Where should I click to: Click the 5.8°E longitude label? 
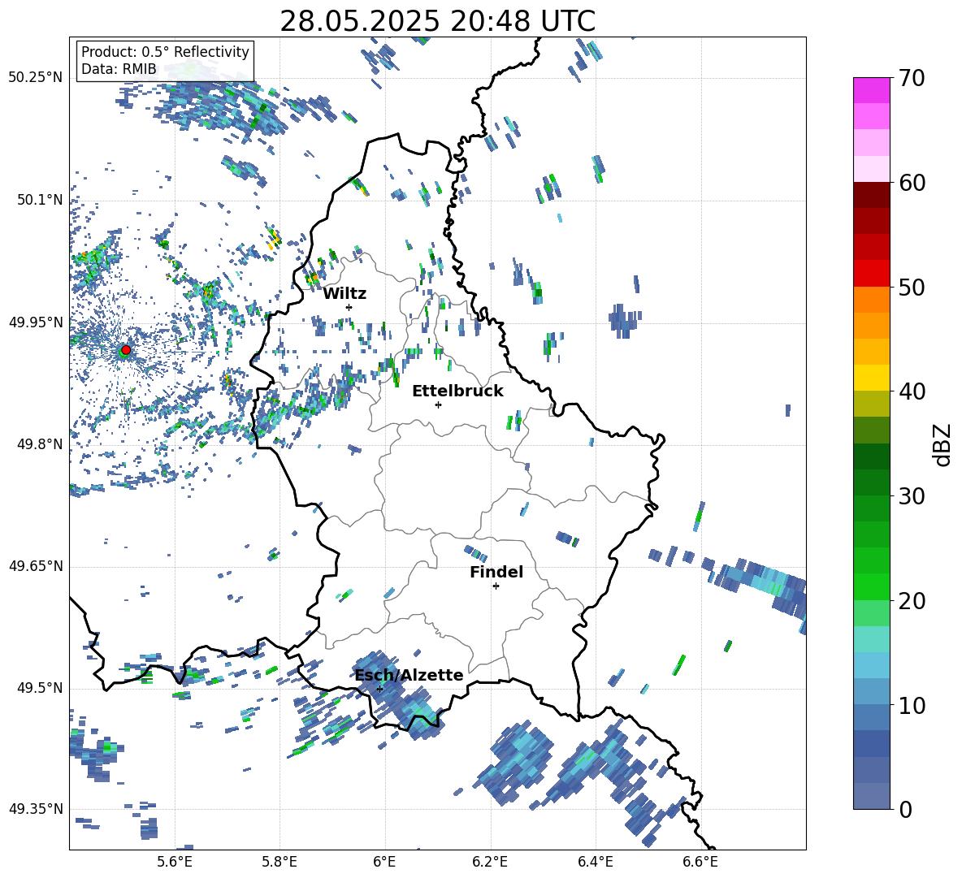tap(279, 862)
